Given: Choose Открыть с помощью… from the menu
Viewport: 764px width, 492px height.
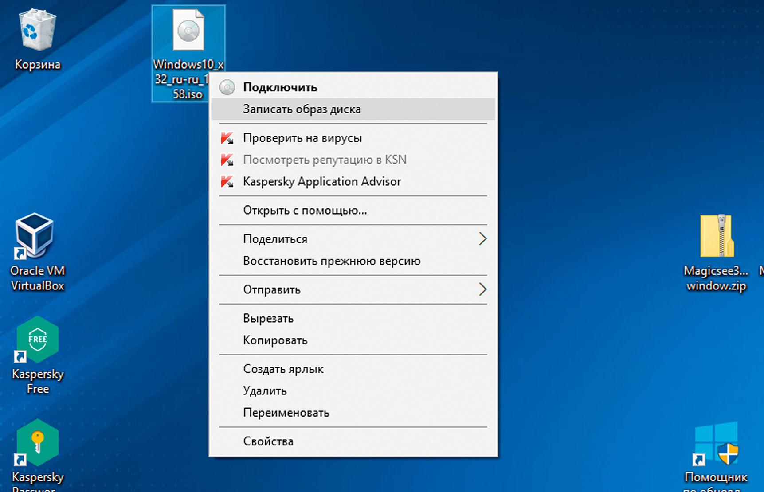Looking at the screenshot, I should (x=305, y=211).
